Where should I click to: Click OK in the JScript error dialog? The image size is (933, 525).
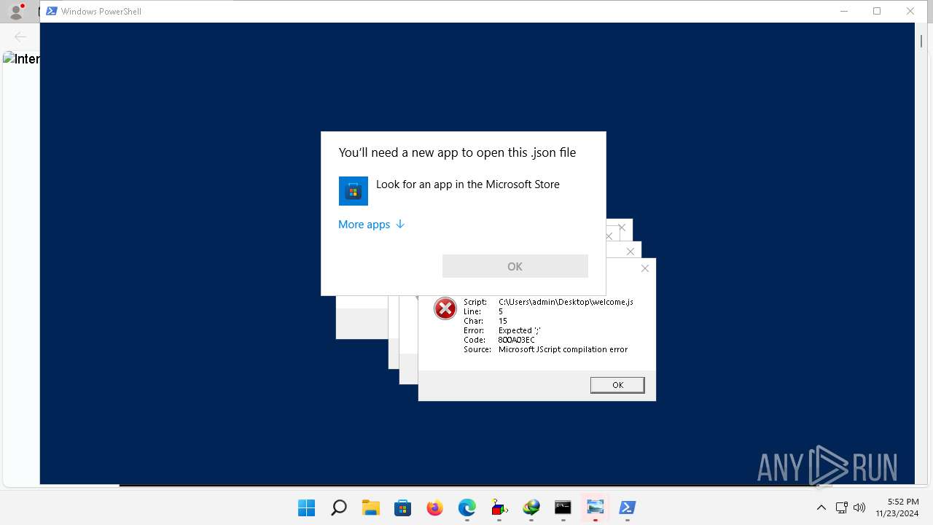pyautogui.click(x=617, y=385)
